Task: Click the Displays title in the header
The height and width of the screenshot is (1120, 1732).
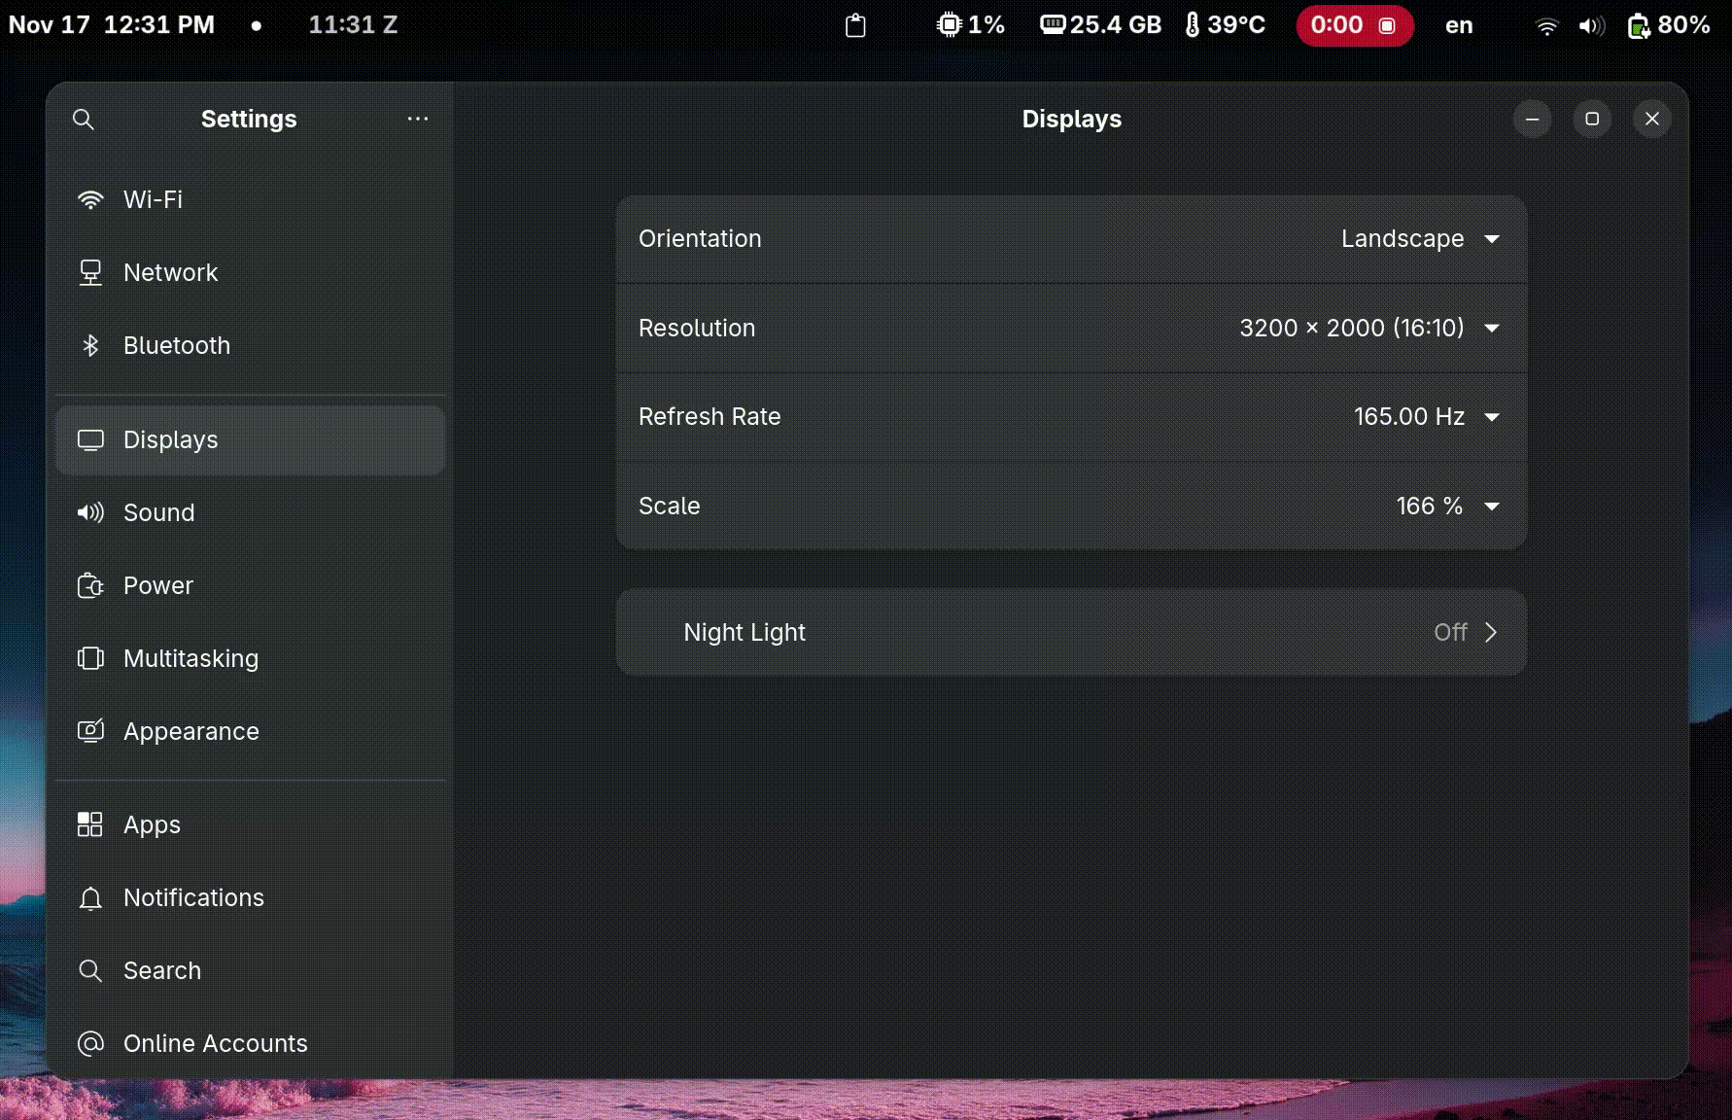Action: (1072, 120)
